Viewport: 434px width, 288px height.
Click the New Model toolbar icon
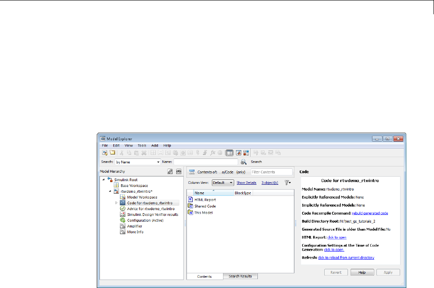pyautogui.click(x=105, y=153)
